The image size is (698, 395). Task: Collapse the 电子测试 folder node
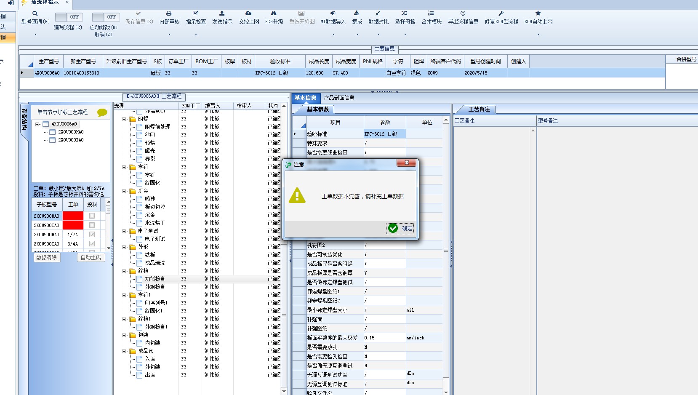coord(125,231)
